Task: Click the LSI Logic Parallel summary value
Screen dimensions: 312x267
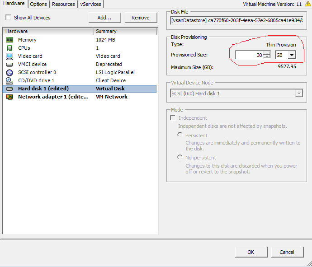Action: tap(115, 73)
